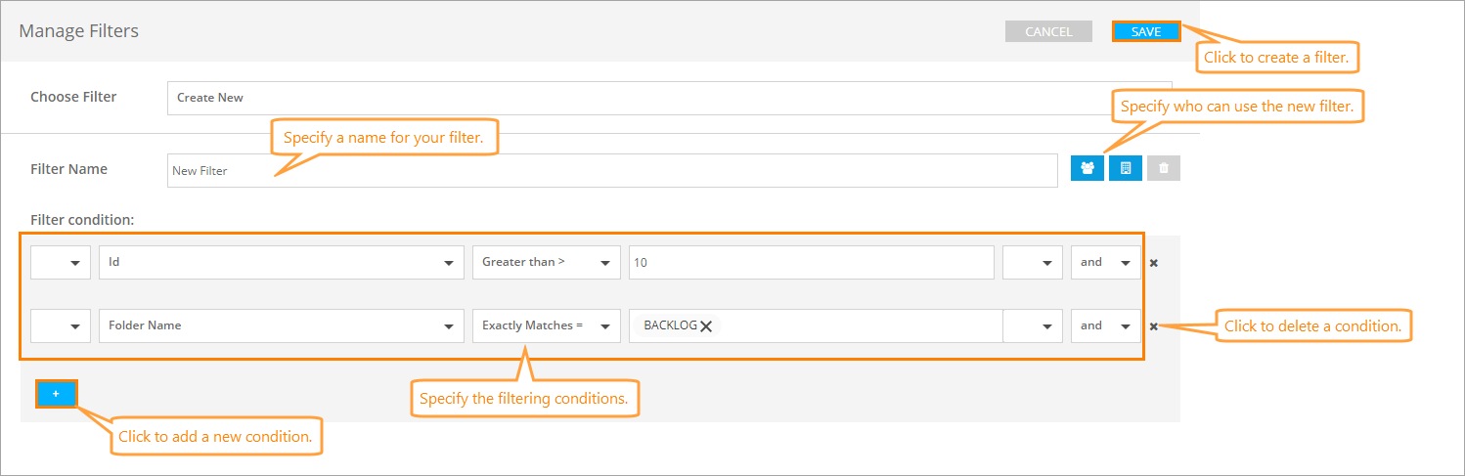Open closing-bracket dropdown in Folder Name row
This screenshot has width=1465, height=476.
(1033, 325)
